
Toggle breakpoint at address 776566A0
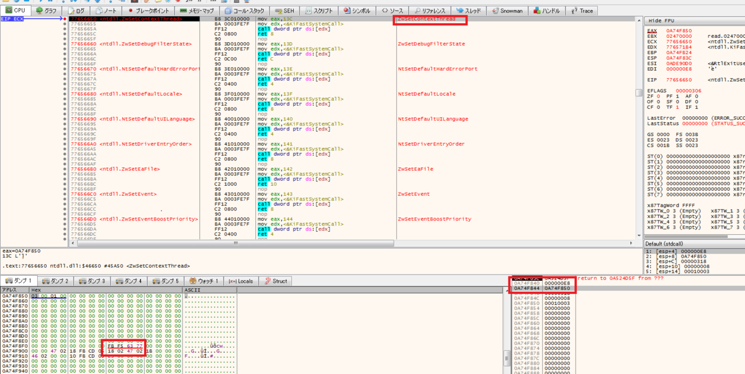(x=65, y=144)
